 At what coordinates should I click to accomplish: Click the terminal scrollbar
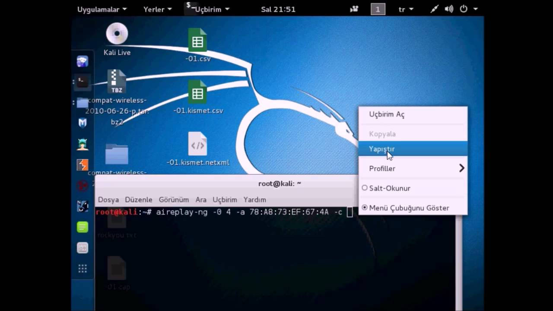459,263
